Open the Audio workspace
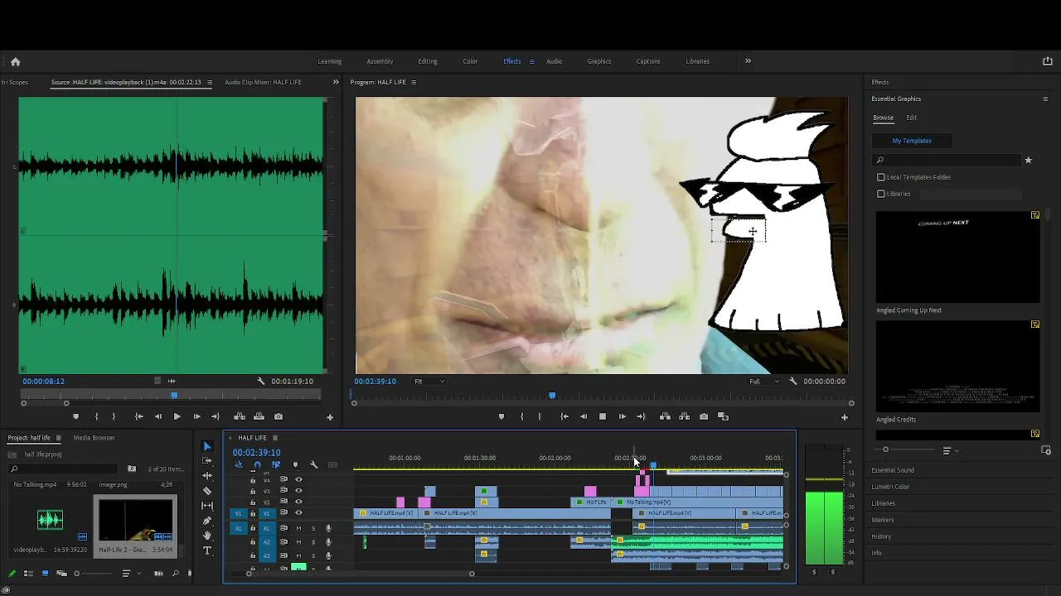 click(x=555, y=61)
